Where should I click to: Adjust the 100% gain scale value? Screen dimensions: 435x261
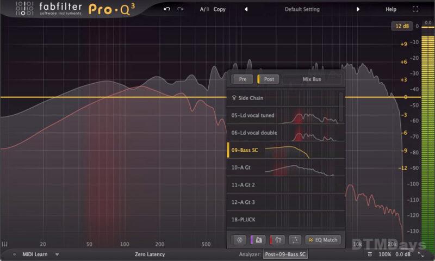click(385, 254)
